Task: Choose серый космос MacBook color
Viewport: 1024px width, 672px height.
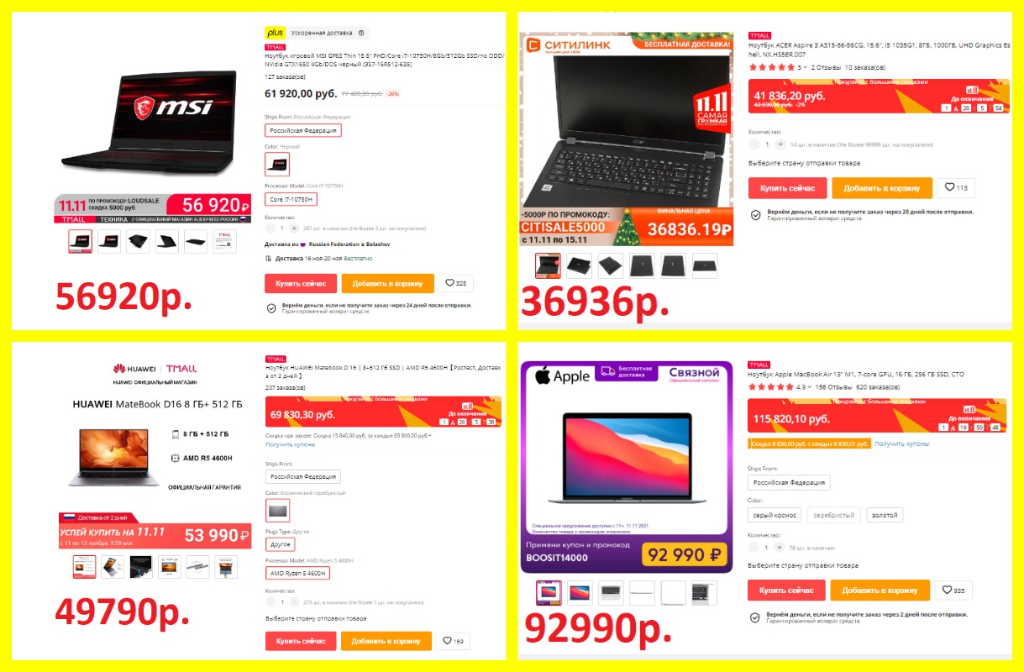Action: [x=775, y=515]
